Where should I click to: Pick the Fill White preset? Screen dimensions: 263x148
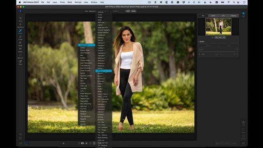(104, 120)
